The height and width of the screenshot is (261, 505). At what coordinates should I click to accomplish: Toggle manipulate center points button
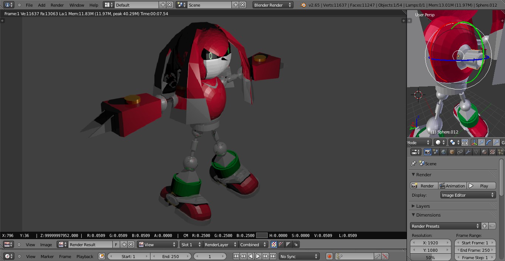click(x=465, y=142)
